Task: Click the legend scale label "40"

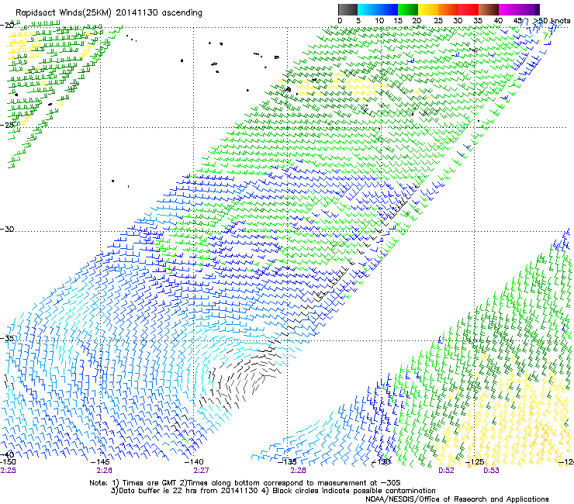Action: tap(498, 21)
